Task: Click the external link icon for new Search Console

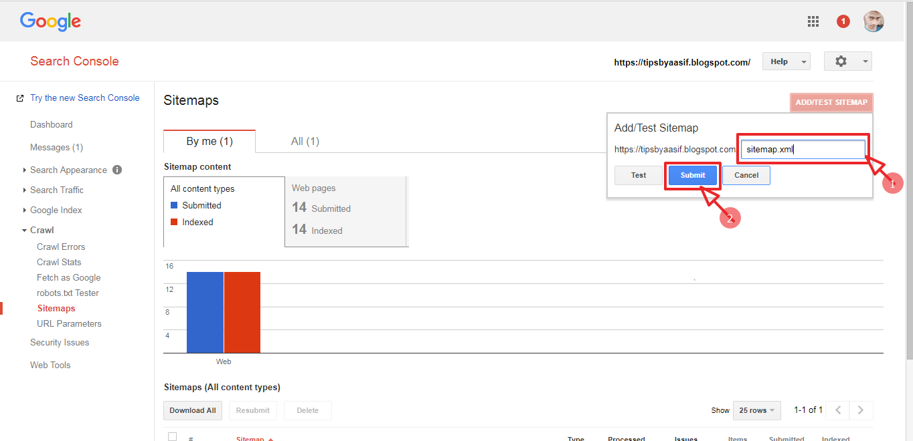Action: [20, 98]
